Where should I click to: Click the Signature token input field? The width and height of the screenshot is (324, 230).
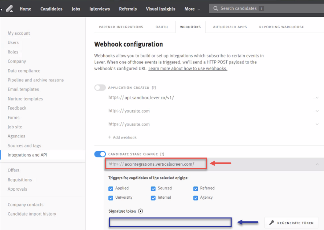click(x=170, y=222)
